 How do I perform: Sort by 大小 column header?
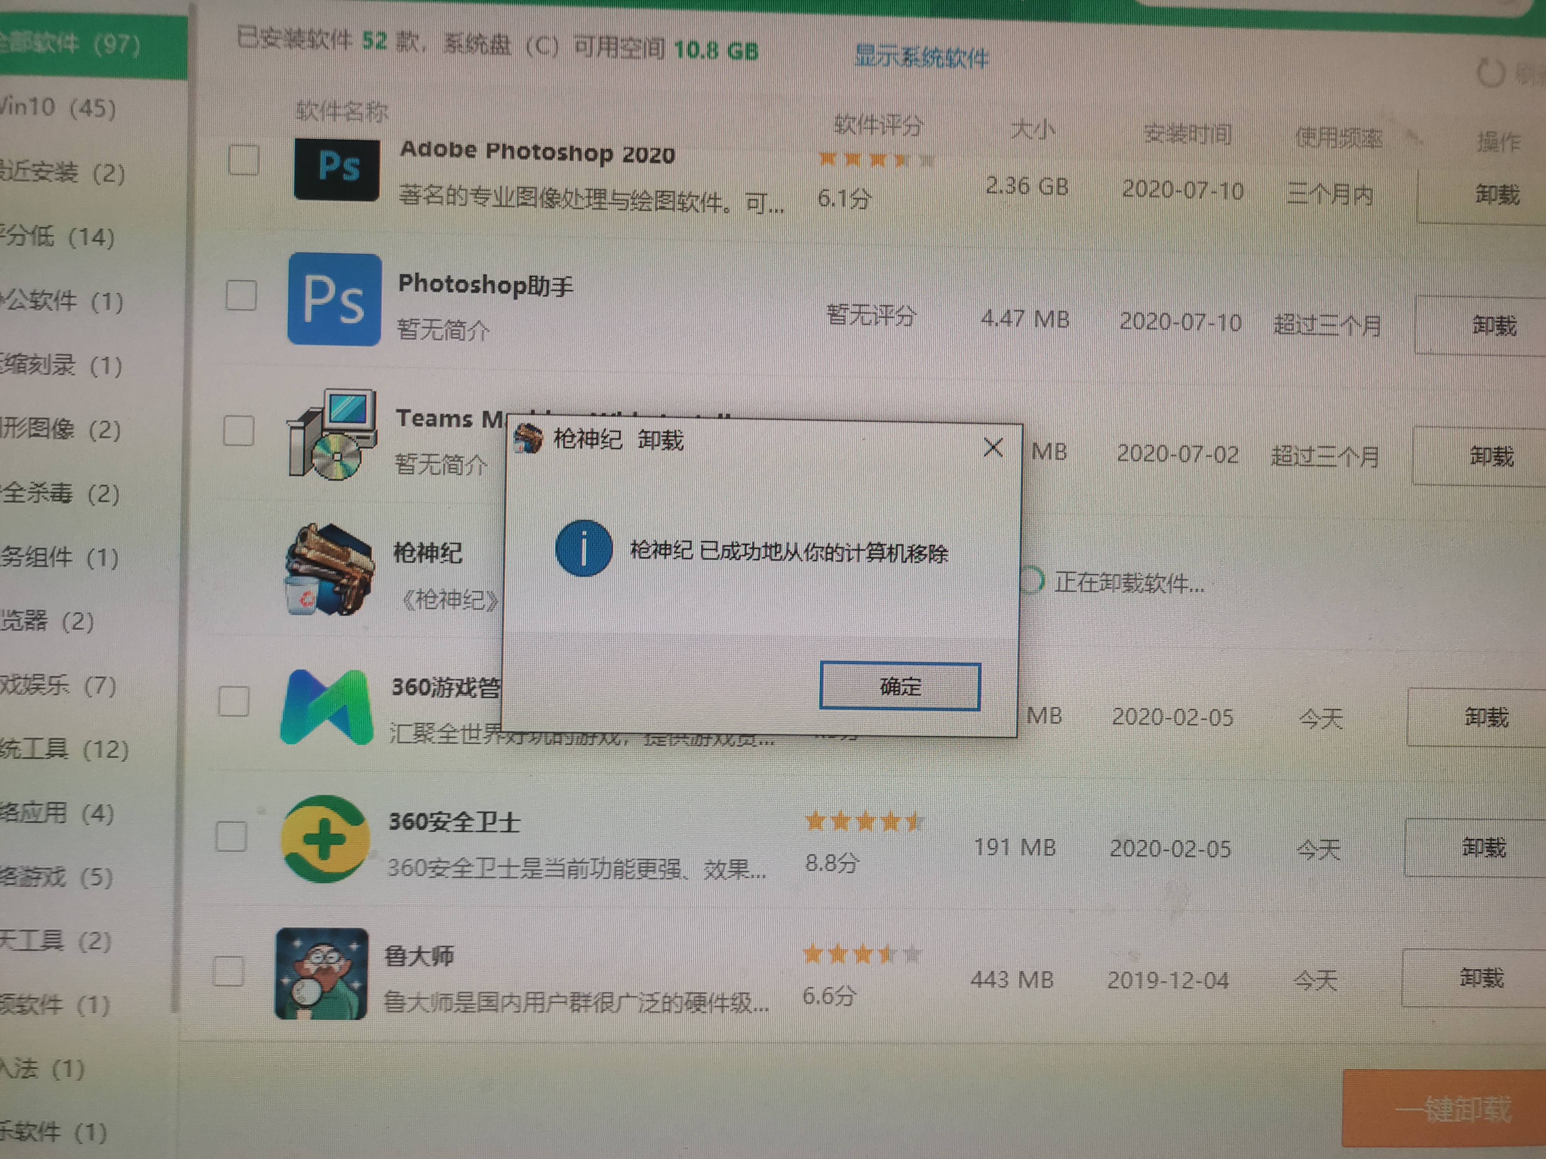(x=1033, y=129)
